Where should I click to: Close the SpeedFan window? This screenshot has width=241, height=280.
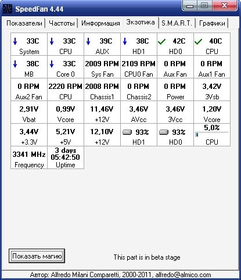224,6
